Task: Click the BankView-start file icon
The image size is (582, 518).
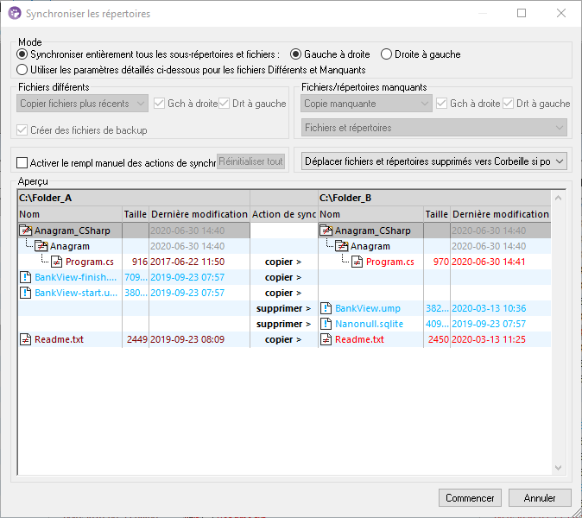Action: point(26,293)
